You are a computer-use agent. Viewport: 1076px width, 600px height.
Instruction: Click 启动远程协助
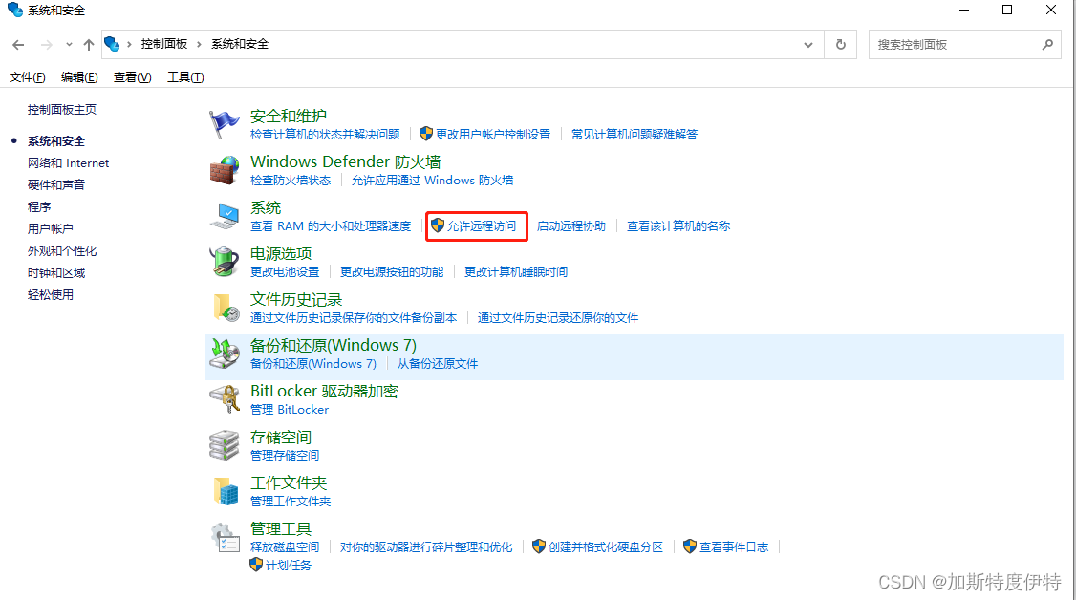[570, 226]
